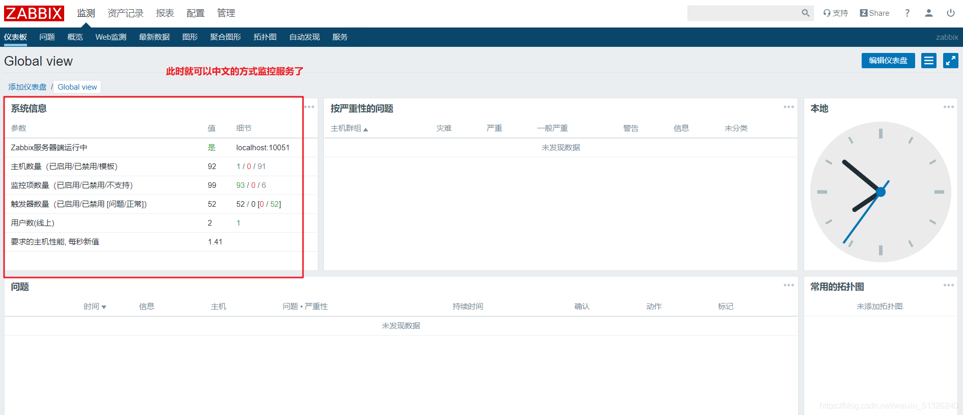Open the 监测 main menu
963x415 pixels.
(x=86, y=13)
